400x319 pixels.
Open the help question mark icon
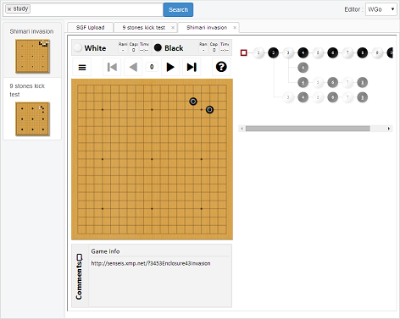tap(221, 67)
